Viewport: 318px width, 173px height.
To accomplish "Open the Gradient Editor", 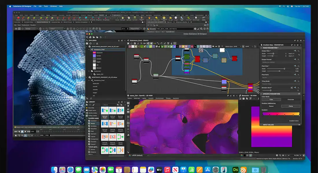I will click(294, 121).
